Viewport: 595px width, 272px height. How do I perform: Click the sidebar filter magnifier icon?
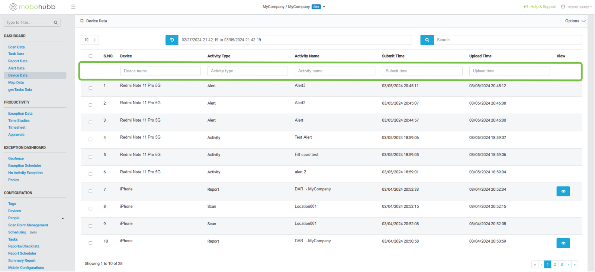pyautogui.click(x=56, y=23)
